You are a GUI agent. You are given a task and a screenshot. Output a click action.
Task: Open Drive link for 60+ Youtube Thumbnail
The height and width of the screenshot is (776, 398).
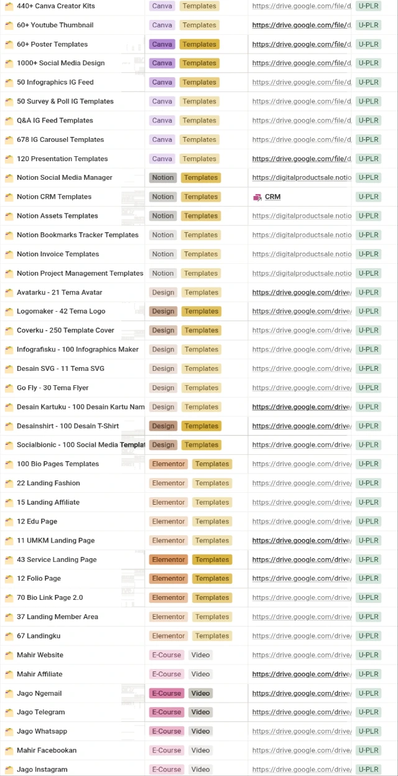tap(302, 26)
